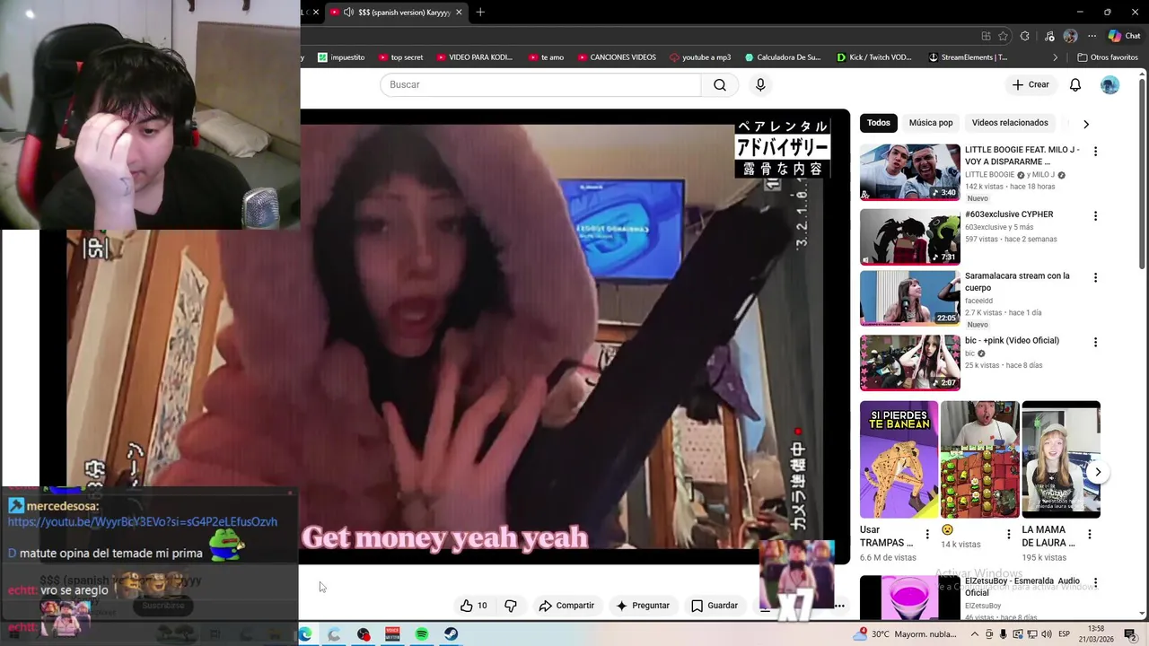Open Steam from the taskbar
The width and height of the screenshot is (1149, 646).
pyautogui.click(x=451, y=634)
